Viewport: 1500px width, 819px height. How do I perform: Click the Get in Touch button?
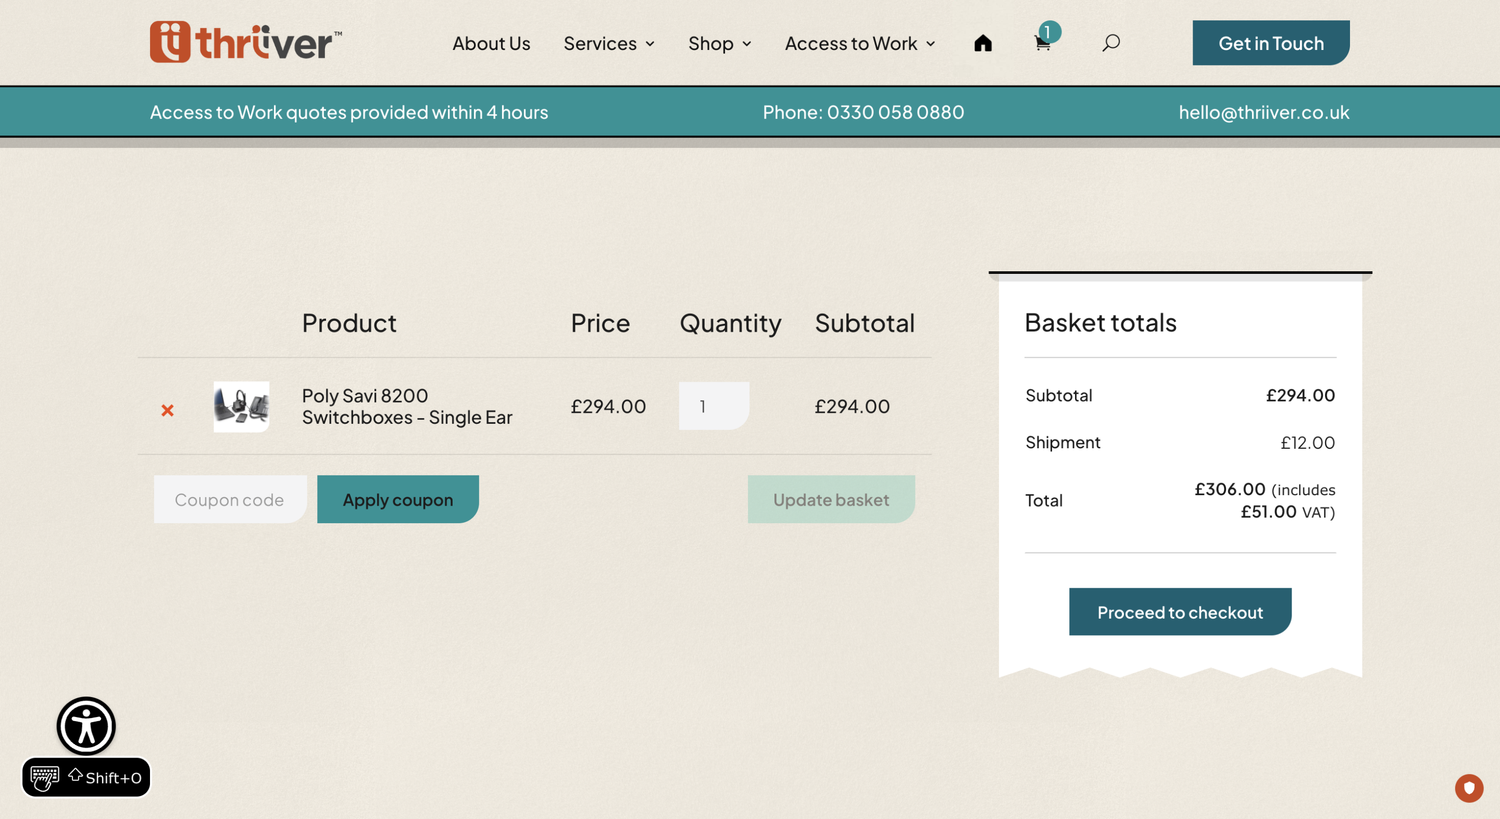1271,43
